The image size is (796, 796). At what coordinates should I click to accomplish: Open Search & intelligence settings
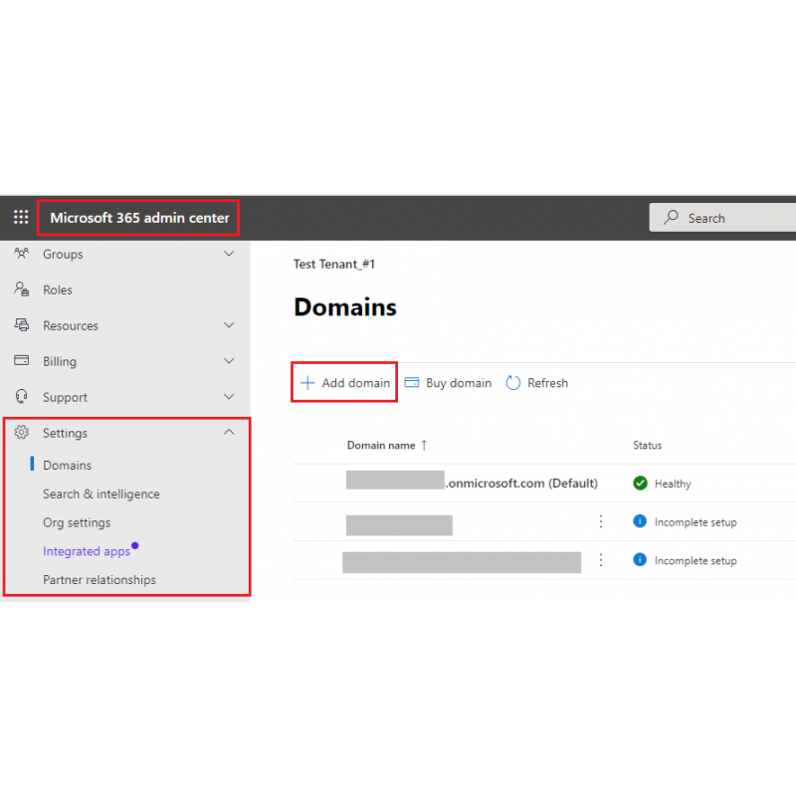click(101, 494)
